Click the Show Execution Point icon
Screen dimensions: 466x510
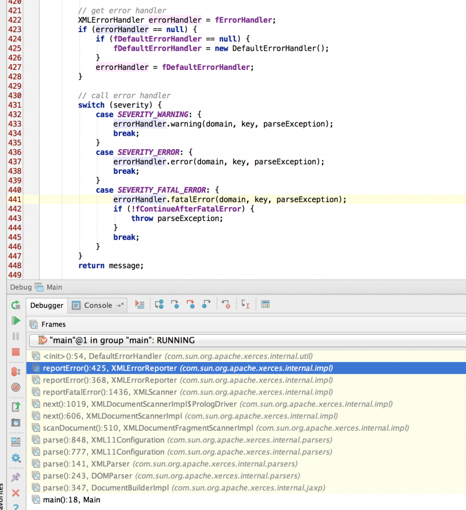(139, 304)
